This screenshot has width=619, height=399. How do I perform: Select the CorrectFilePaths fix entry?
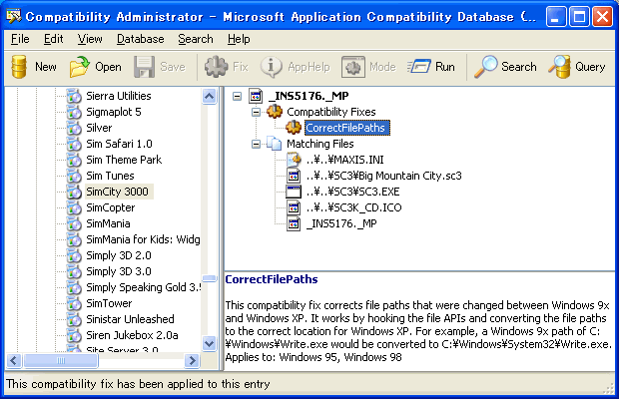click(x=347, y=128)
